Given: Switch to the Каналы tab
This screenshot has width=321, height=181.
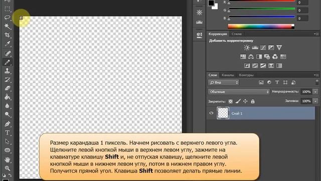Looking at the screenshot, I should coord(228,75).
